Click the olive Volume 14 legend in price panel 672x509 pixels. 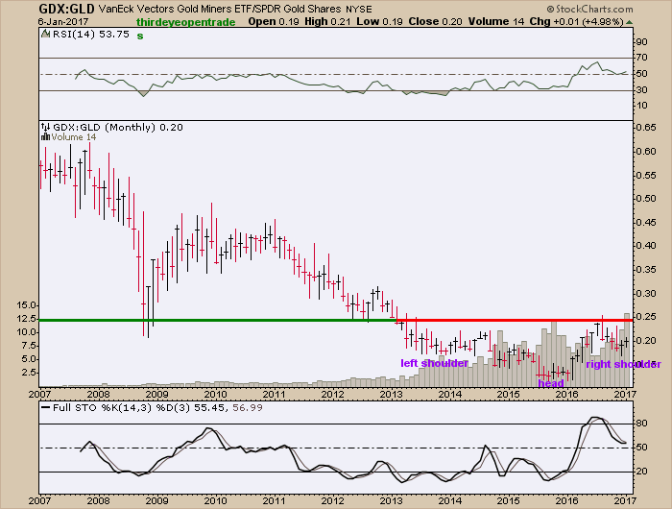click(x=74, y=137)
